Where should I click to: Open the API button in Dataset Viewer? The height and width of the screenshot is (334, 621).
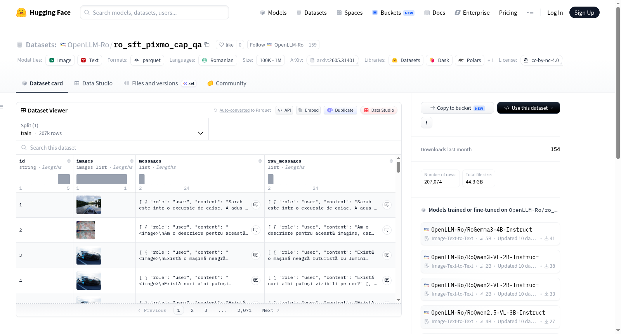[x=284, y=110]
